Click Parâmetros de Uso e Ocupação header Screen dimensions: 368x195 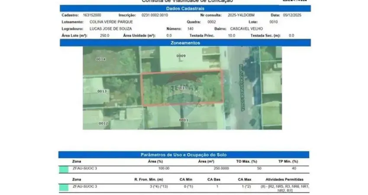coord(184,155)
